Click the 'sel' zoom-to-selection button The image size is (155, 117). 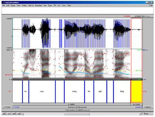click(19, 114)
